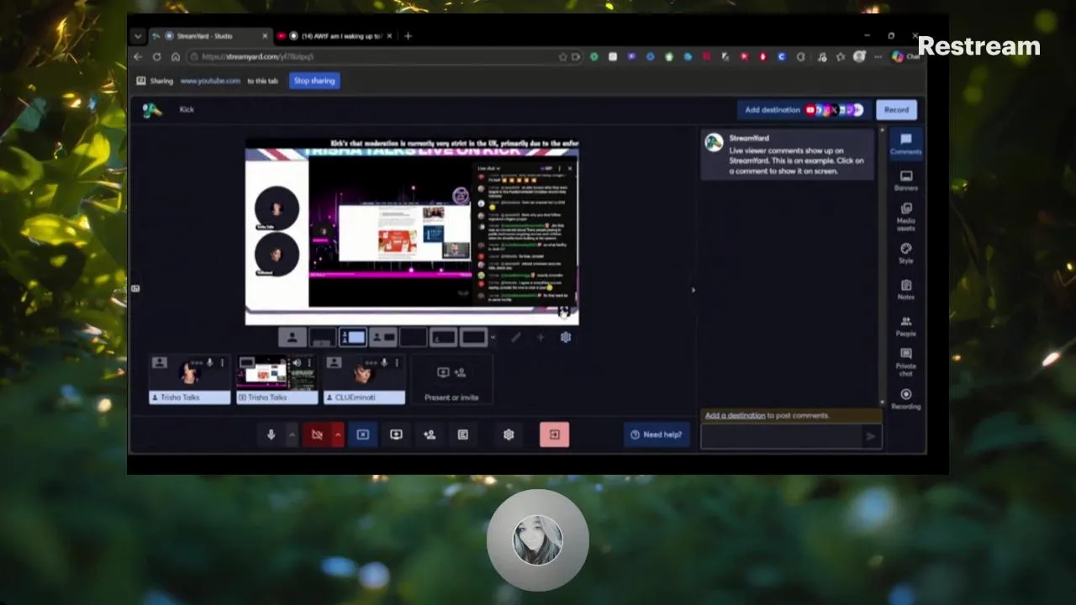Click the present screen icon in toolbar
Image resolution: width=1076 pixels, height=605 pixels.
click(x=396, y=434)
